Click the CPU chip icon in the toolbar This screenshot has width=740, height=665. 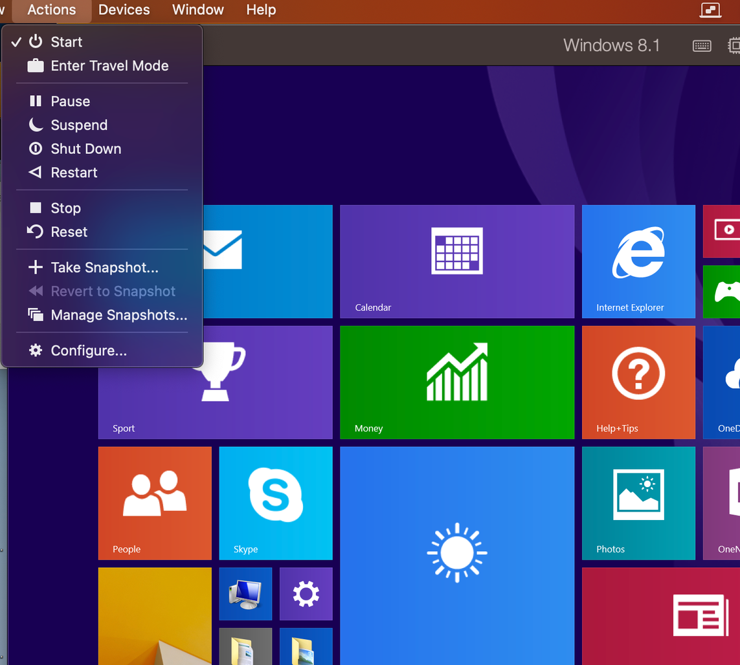734,46
